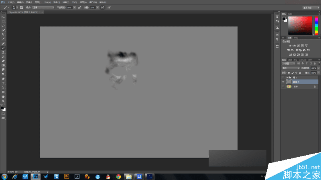321x180 pixels.
Task: Select the Gradient tool
Action: [3, 65]
